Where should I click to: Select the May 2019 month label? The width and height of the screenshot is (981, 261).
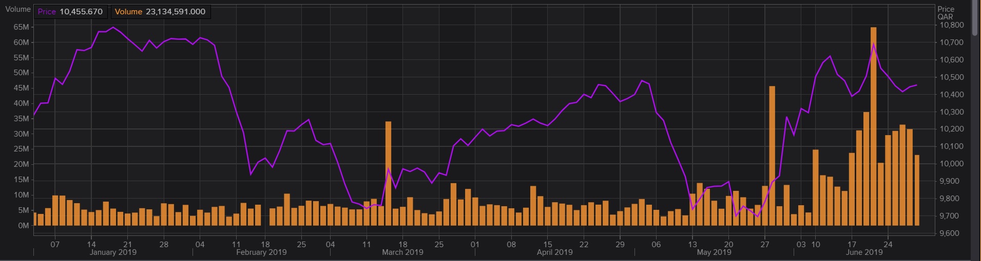coord(714,252)
